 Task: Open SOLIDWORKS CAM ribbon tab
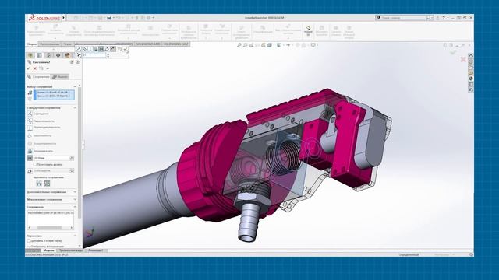pyautogui.click(x=176, y=44)
